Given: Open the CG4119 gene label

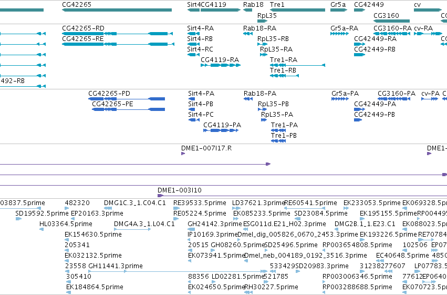Looking at the screenshot, I should tap(214, 5).
